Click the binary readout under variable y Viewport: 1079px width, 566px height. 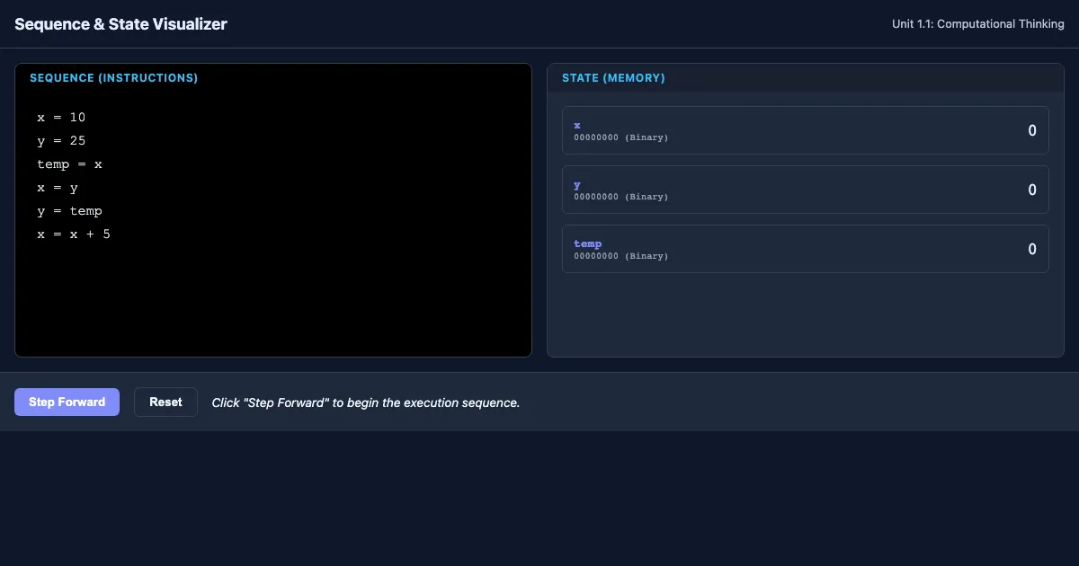pos(621,197)
